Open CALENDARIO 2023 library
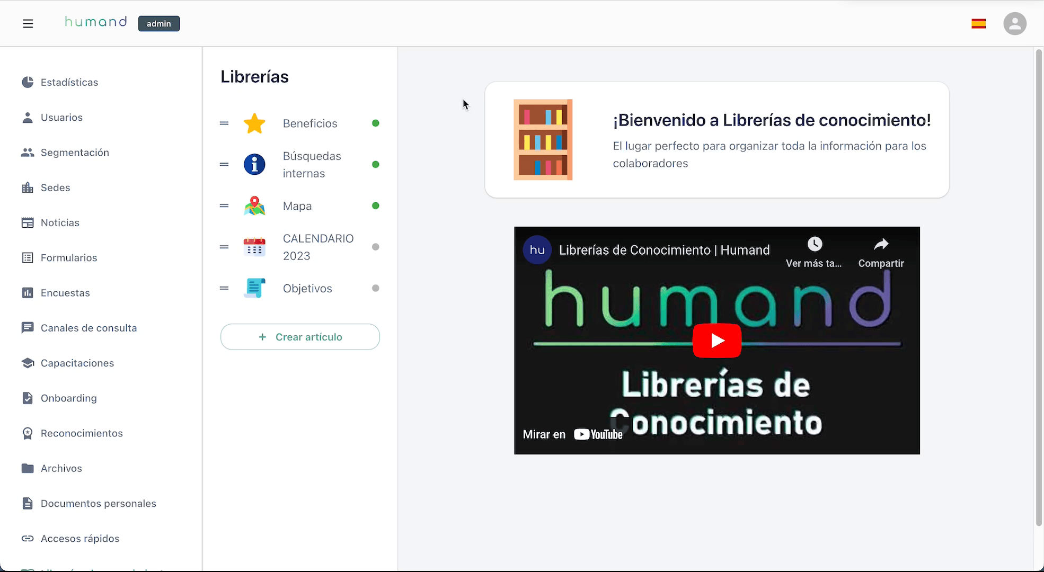This screenshot has width=1044, height=572. 318,247
